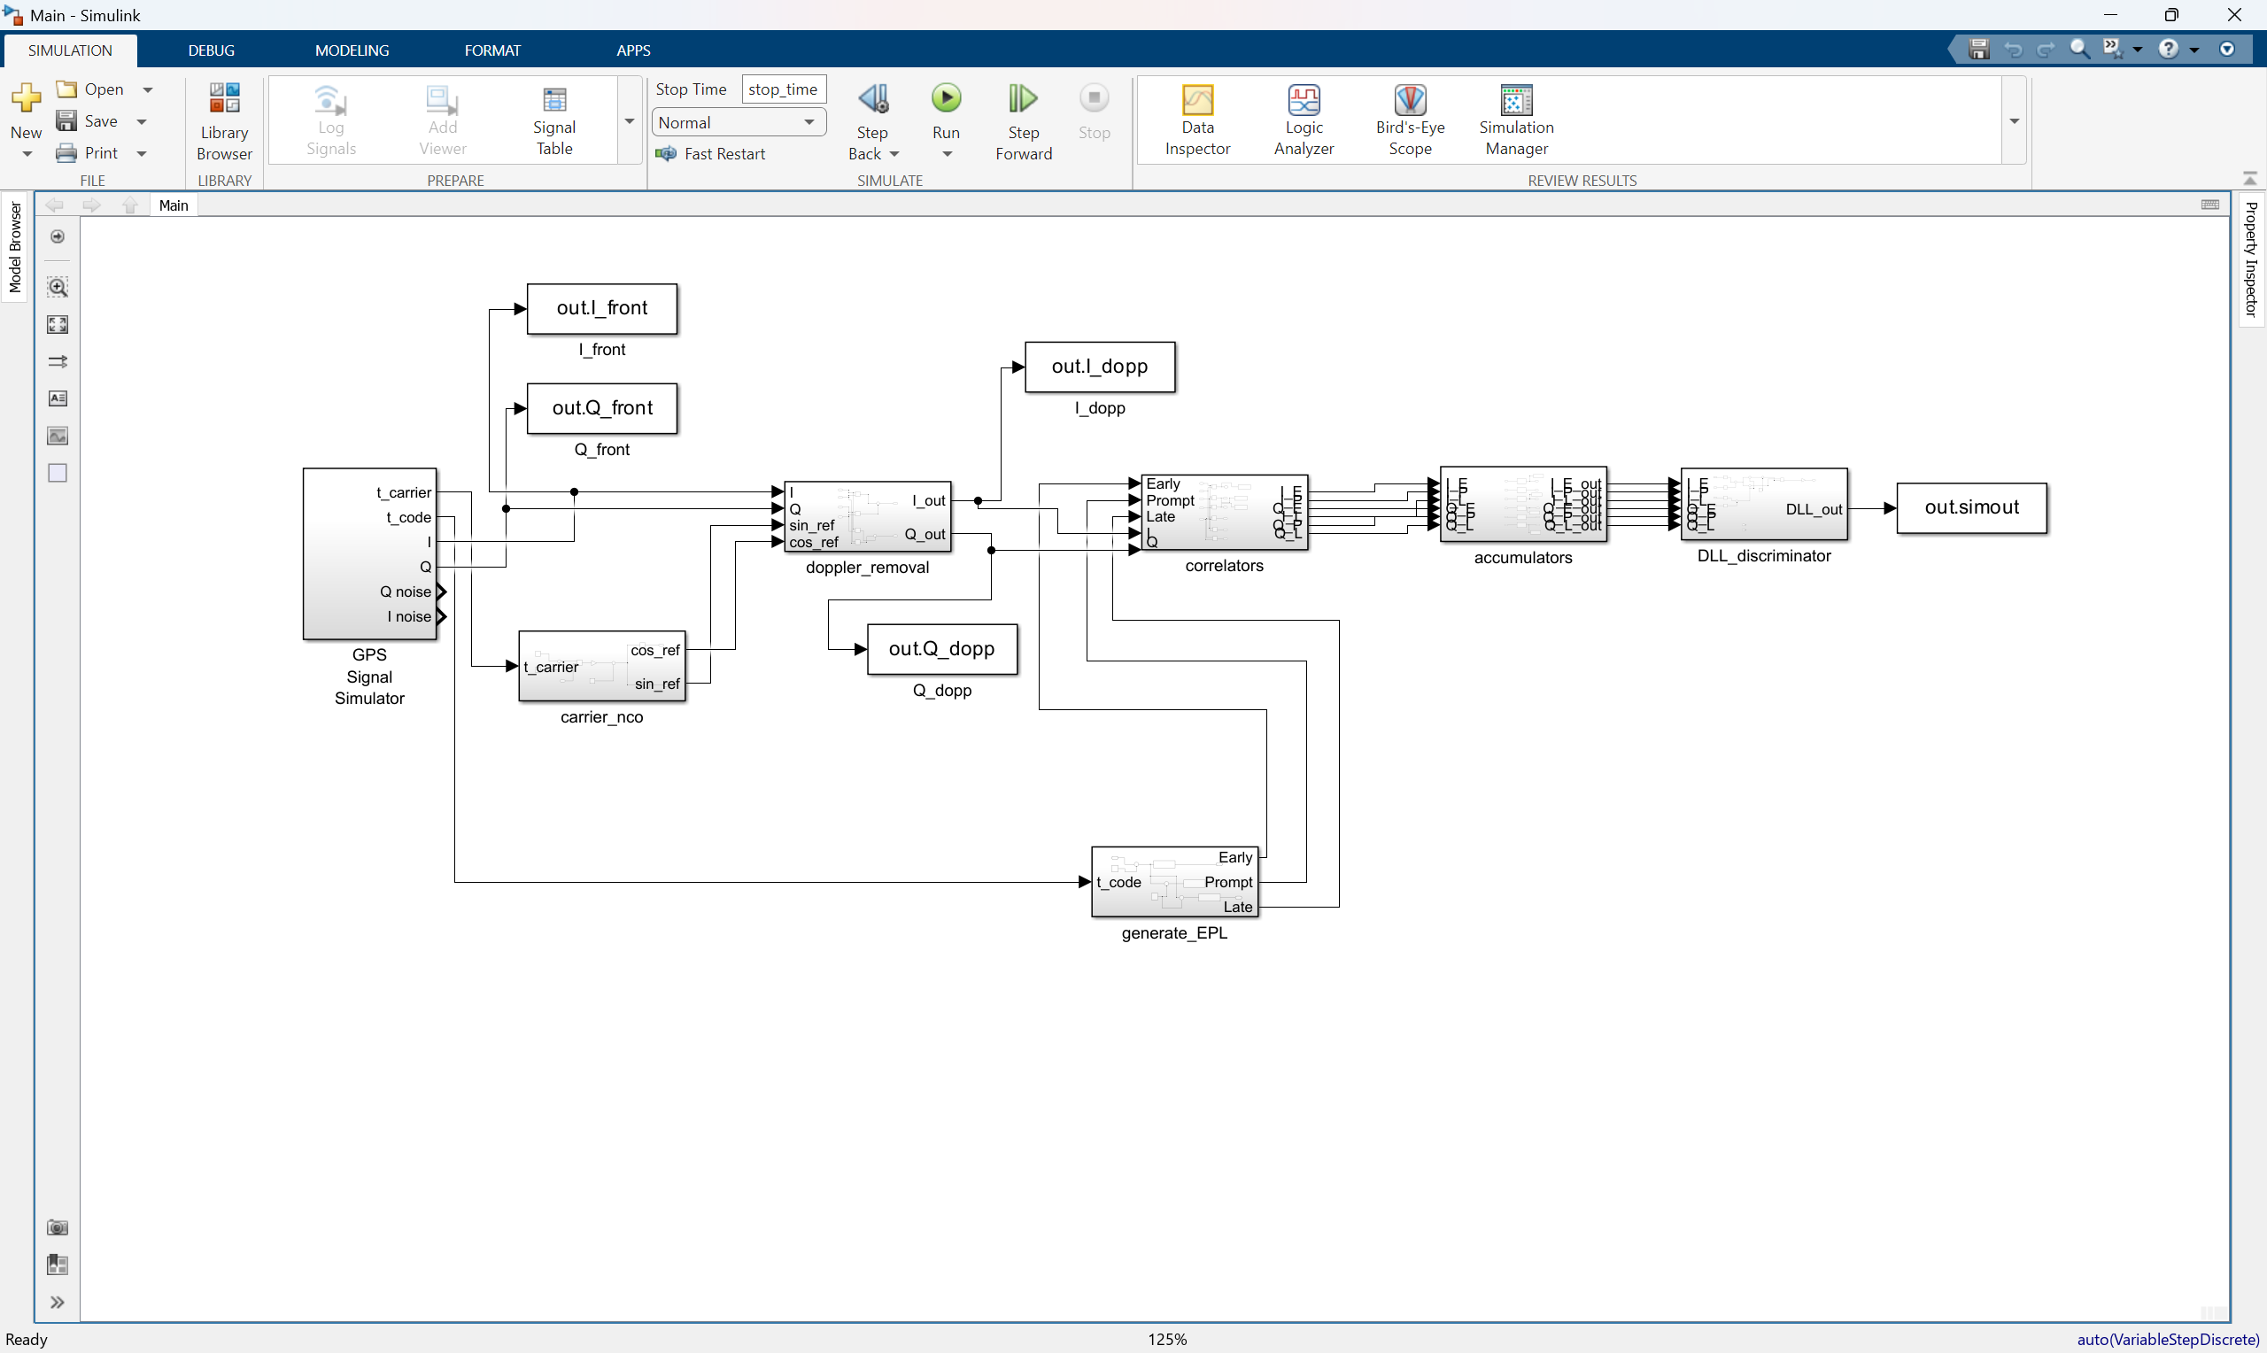2267x1353 pixels.
Task: Expand the Review Results gallery arrow
Action: point(2014,121)
